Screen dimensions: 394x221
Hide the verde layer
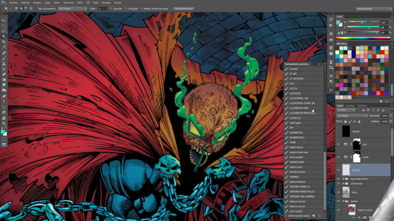338,157
